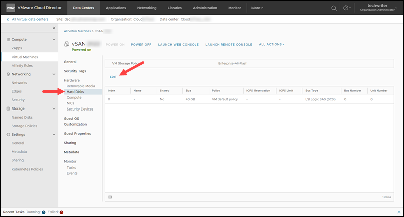Collapse the left sidebar with double chevron
Viewport: 404px width, 217px height.
click(54, 28)
